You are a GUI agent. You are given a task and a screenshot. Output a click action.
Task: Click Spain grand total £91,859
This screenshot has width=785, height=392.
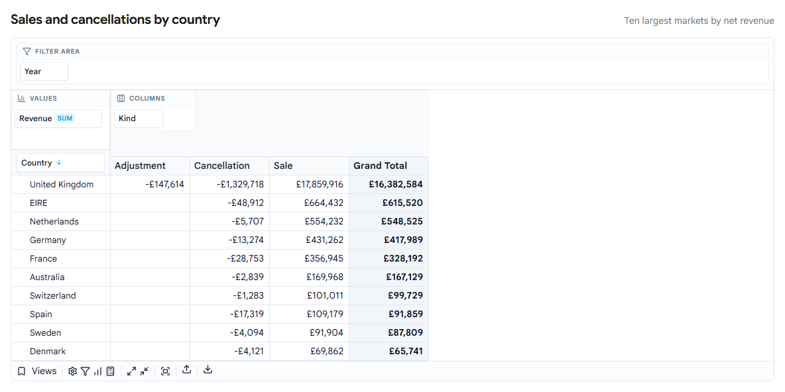click(x=389, y=314)
